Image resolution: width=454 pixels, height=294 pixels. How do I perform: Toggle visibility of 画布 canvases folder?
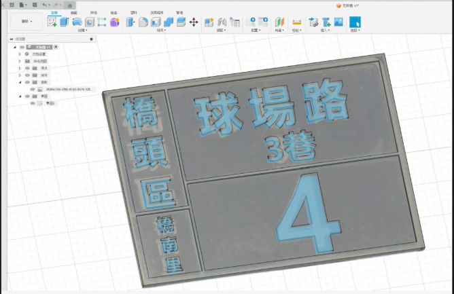(27, 82)
